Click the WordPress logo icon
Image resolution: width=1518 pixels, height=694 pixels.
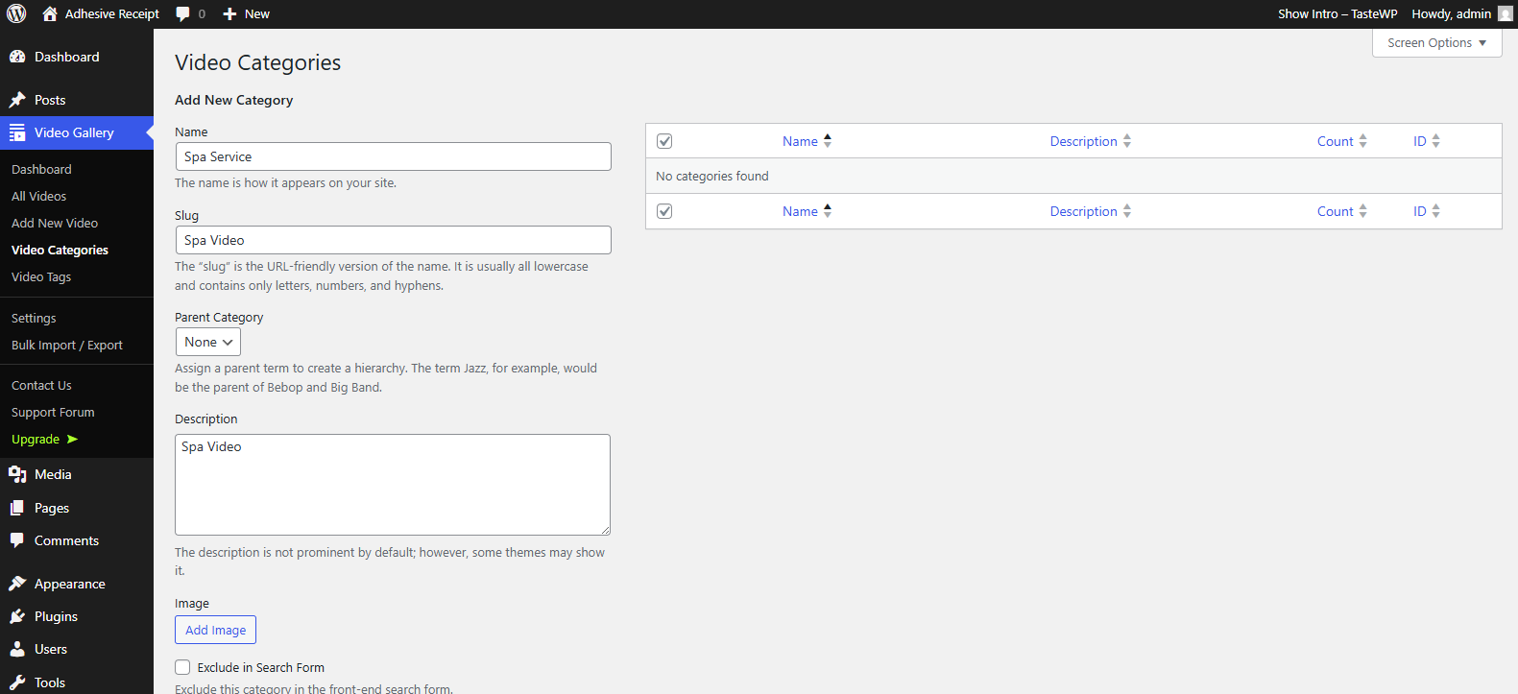(x=16, y=13)
